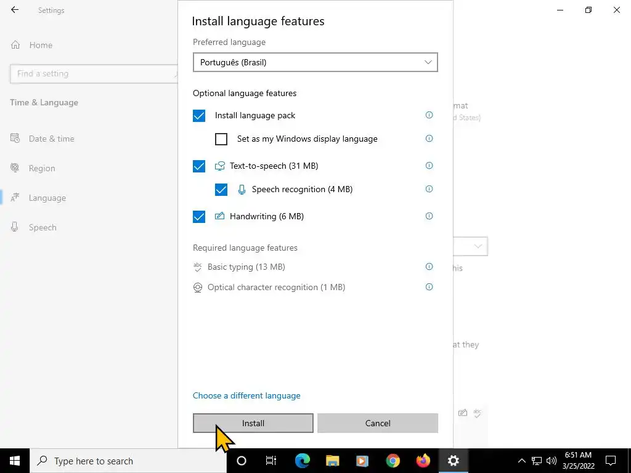
Task: Click the Install button
Action: click(x=253, y=423)
